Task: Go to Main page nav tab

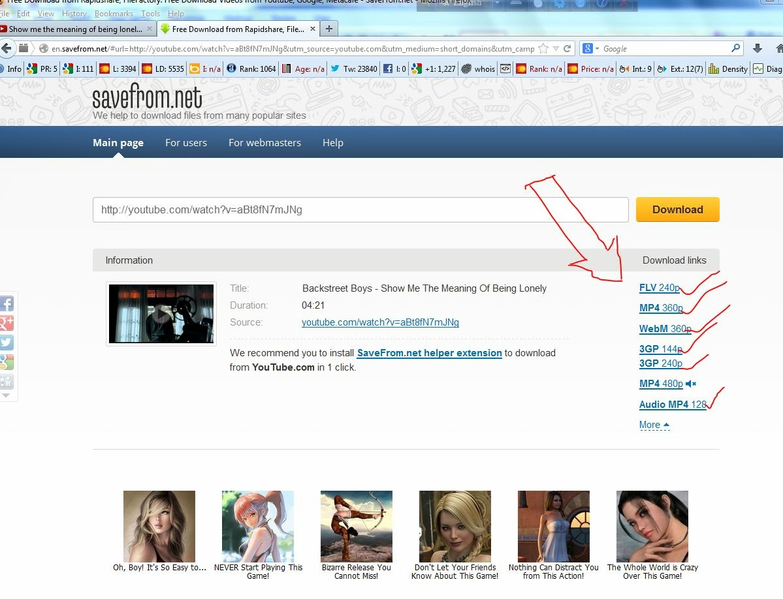Action: coord(118,143)
